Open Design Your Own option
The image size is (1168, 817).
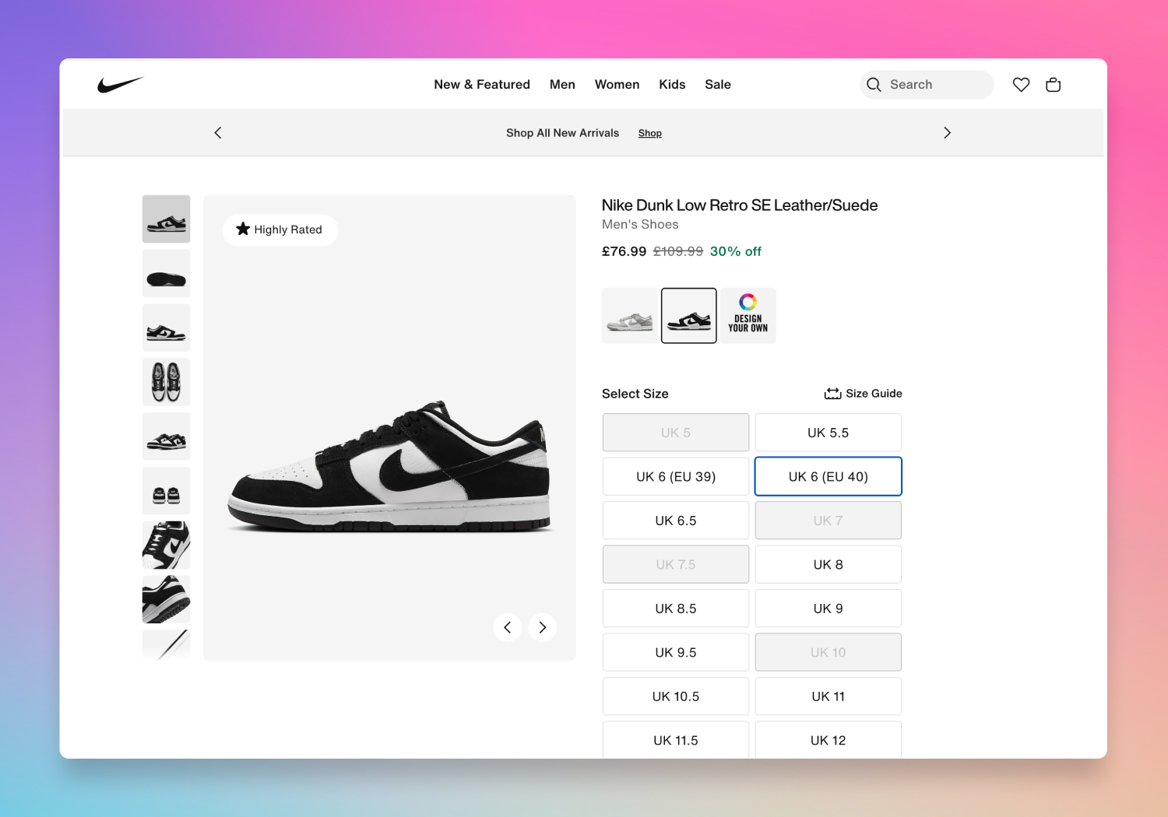tap(748, 316)
